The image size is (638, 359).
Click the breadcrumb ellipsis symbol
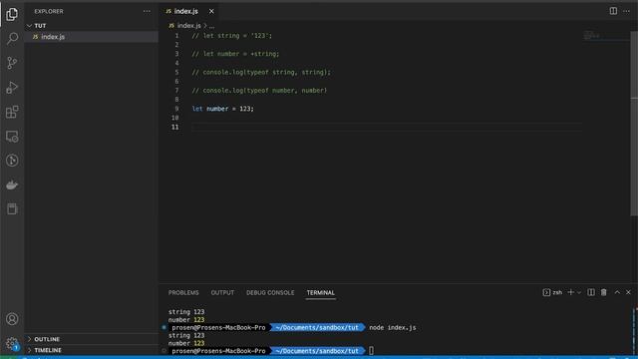(212, 26)
